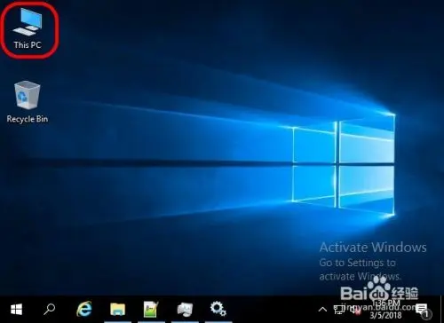Open the green notepad app on taskbar
Viewport: 444px width, 323px height.
(x=151, y=310)
